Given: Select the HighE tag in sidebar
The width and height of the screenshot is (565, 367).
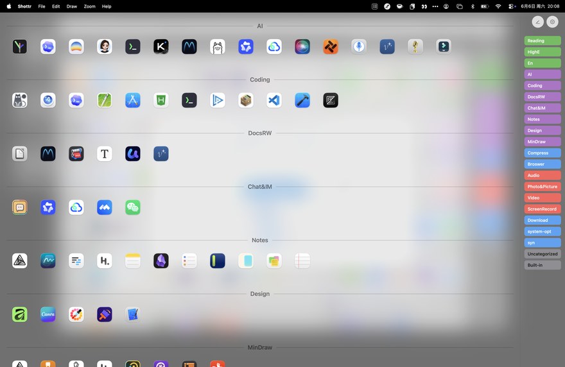Looking at the screenshot, I should 543,52.
